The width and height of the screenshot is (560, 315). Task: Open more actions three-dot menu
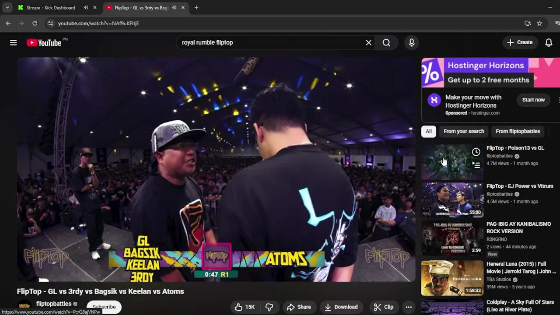pyautogui.click(x=409, y=307)
